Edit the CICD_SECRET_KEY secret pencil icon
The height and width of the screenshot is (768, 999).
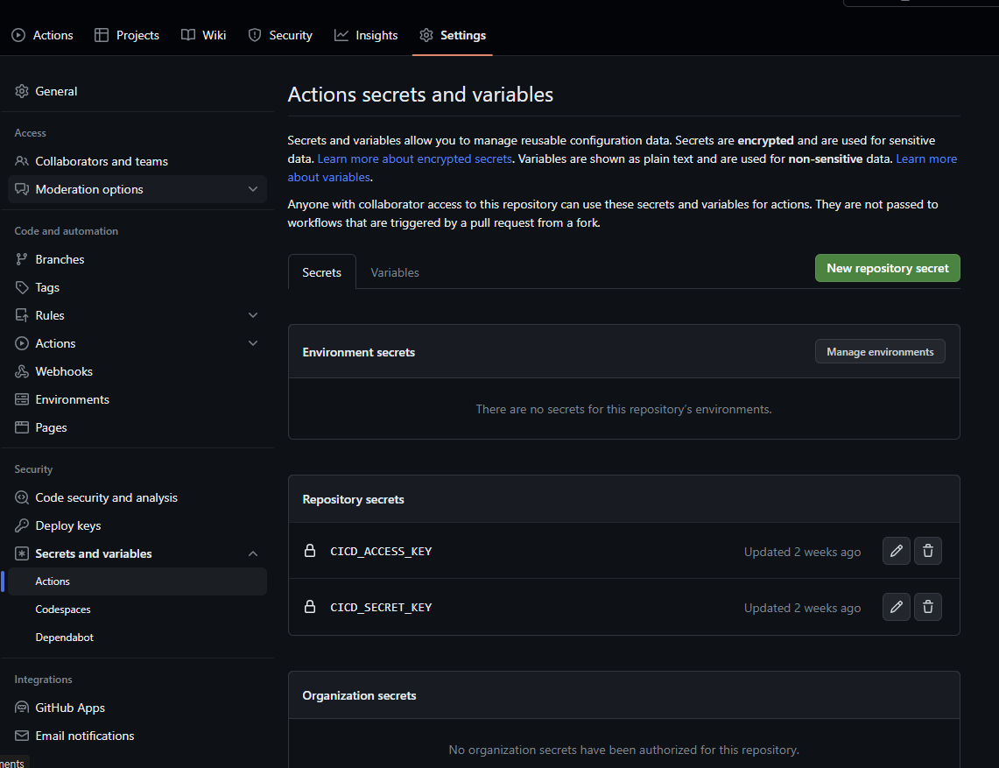[x=896, y=607]
